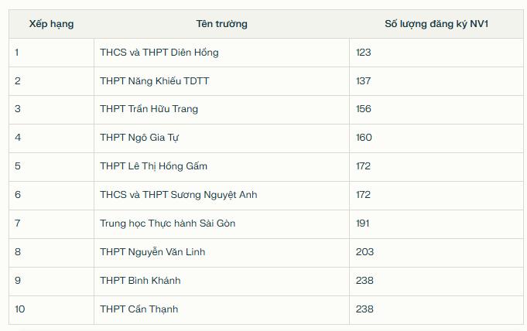The height and width of the screenshot is (331, 527).
Task: Click the 'THPT Trần Hữu Trang' row name
Action: [149, 109]
